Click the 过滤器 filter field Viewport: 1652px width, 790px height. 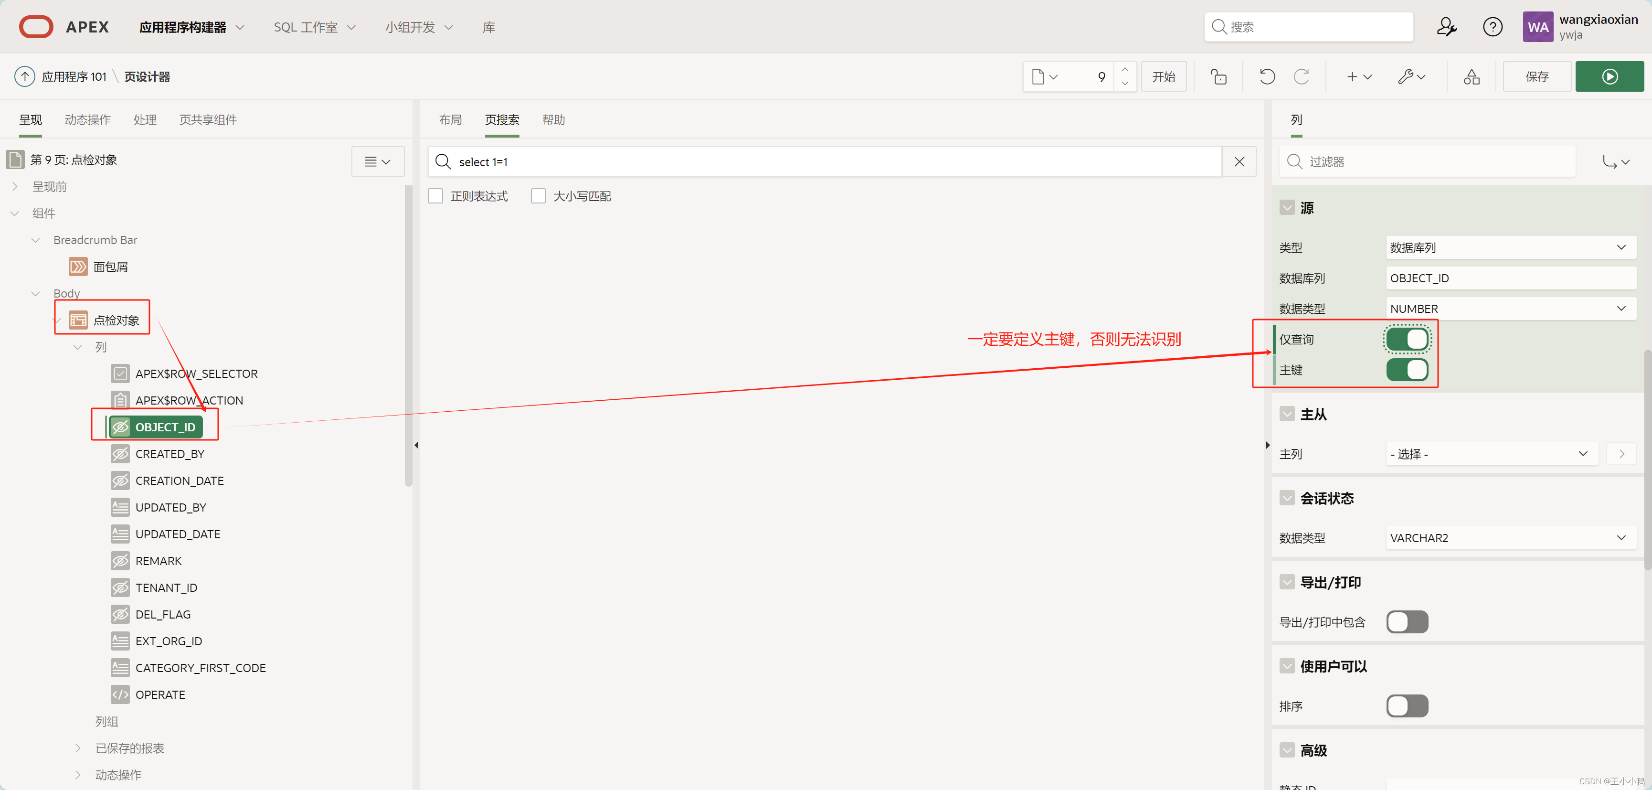(1428, 162)
